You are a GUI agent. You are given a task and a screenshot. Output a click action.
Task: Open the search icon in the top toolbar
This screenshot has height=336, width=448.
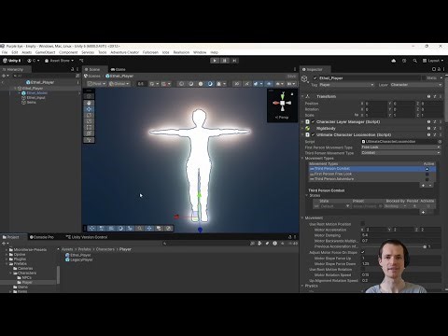(415, 61)
